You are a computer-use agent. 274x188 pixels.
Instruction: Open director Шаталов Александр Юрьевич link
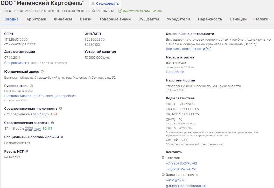coord(29,96)
